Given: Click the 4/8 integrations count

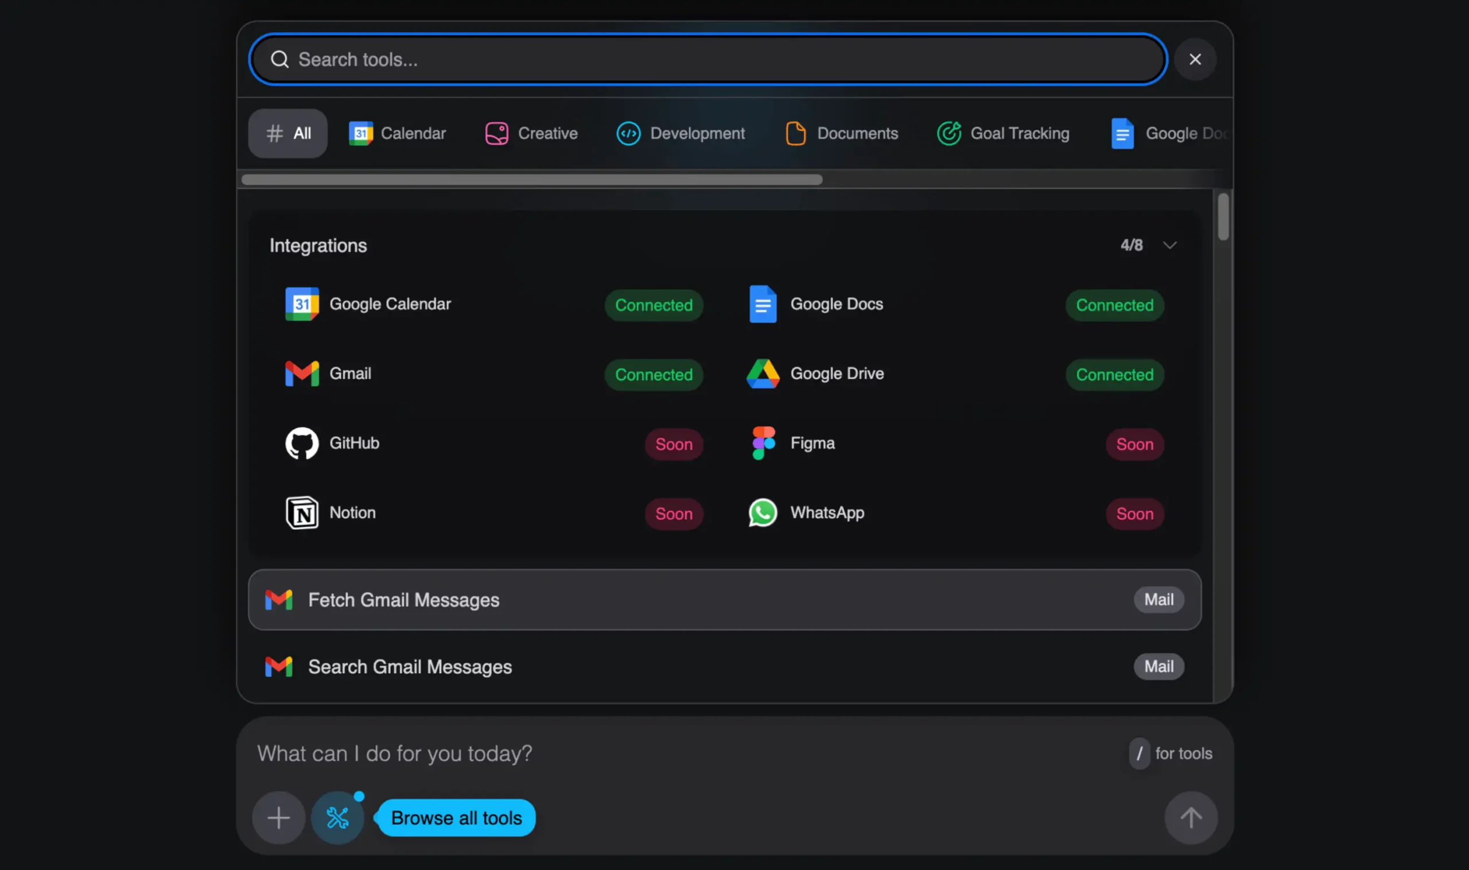Looking at the screenshot, I should 1132,245.
